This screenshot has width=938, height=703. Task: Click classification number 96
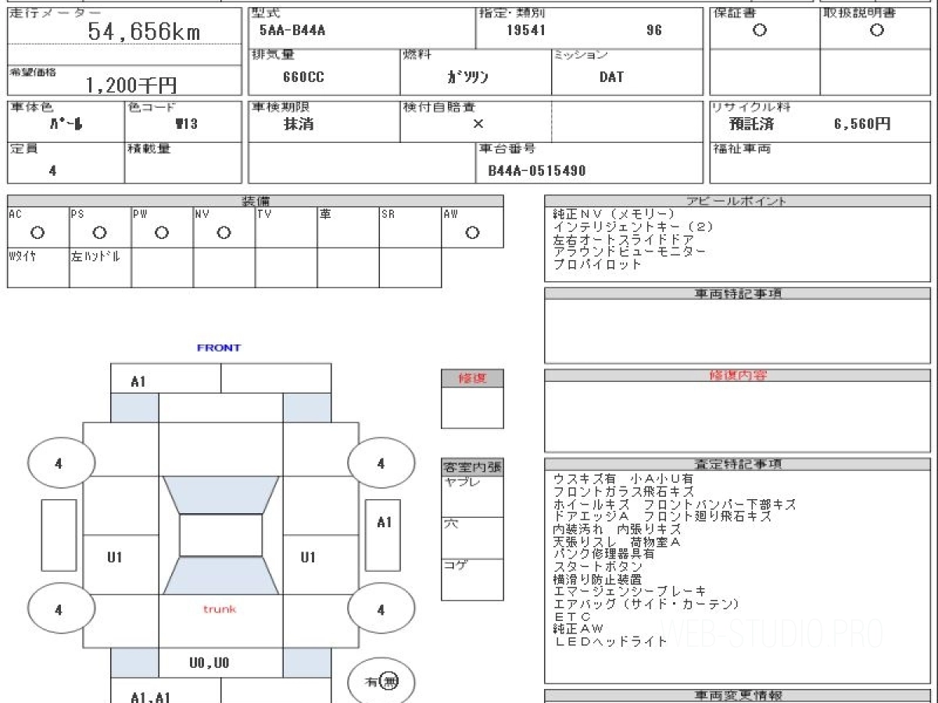pyautogui.click(x=654, y=30)
